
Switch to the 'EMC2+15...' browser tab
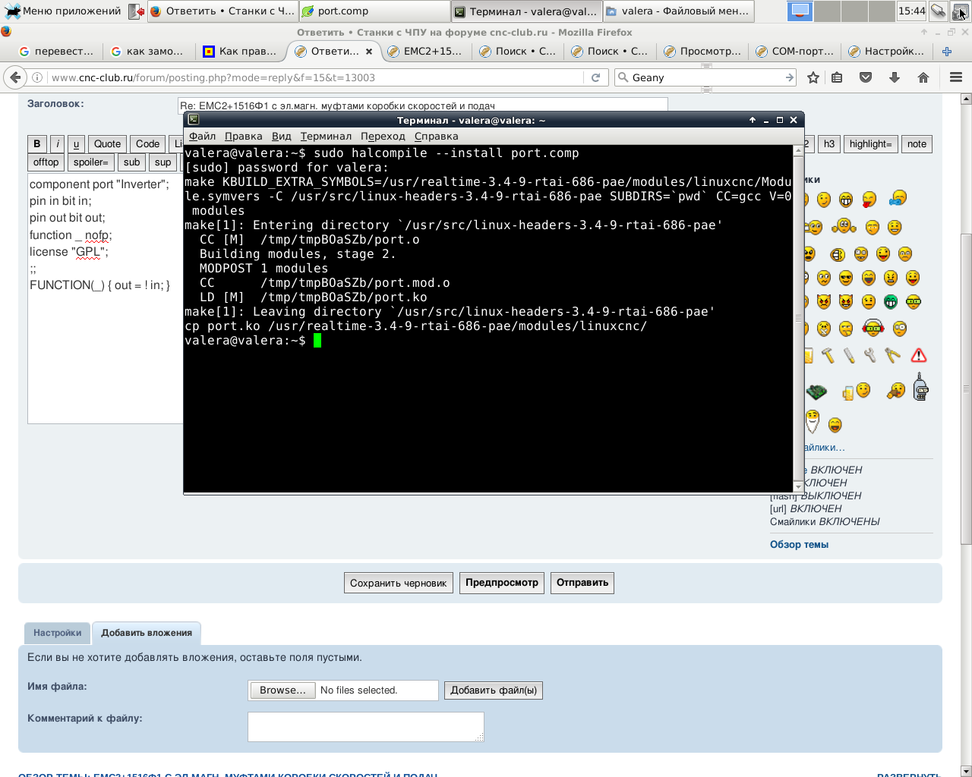coord(424,52)
